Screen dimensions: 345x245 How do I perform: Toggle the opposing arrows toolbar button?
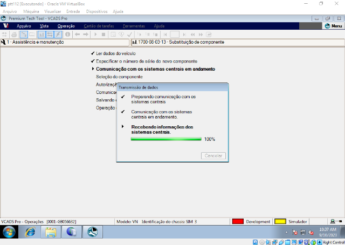[50, 35]
